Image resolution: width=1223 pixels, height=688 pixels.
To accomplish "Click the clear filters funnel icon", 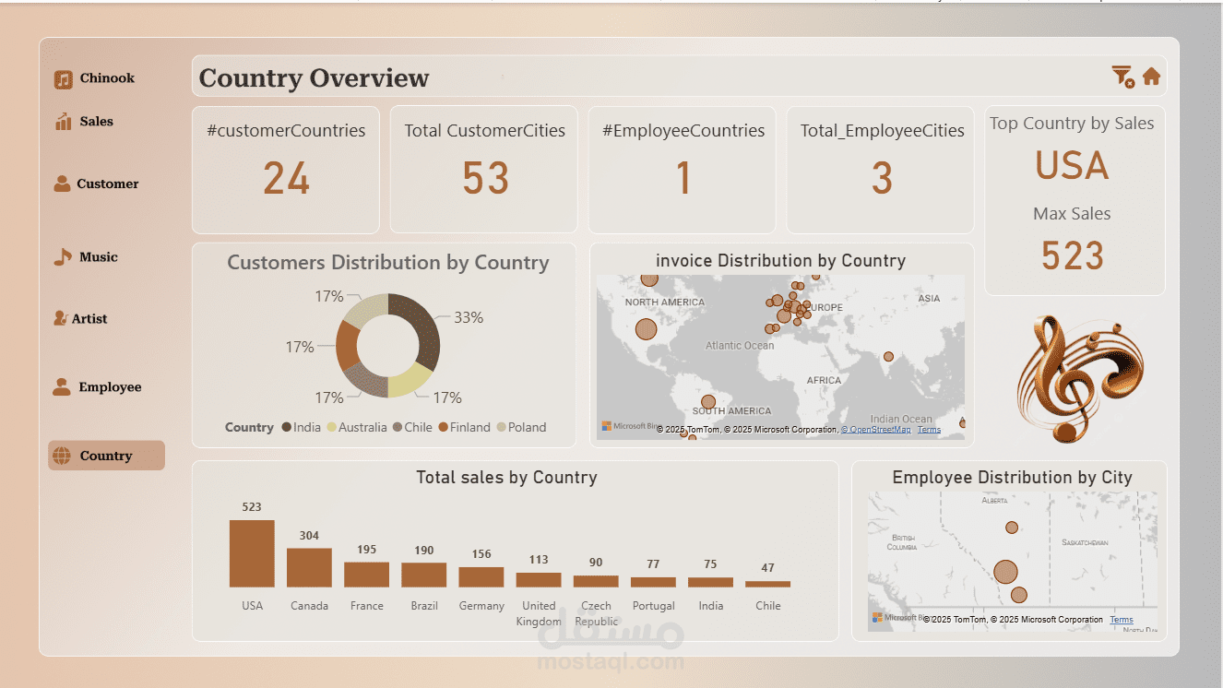I will point(1122,77).
